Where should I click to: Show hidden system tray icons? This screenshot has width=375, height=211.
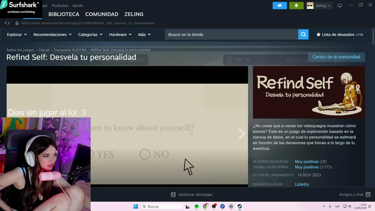[x=324, y=207]
